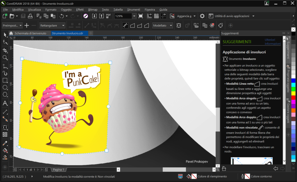The height and width of the screenshot is (182, 297).
Task: Choose the Text tool
Action: tap(4, 103)
